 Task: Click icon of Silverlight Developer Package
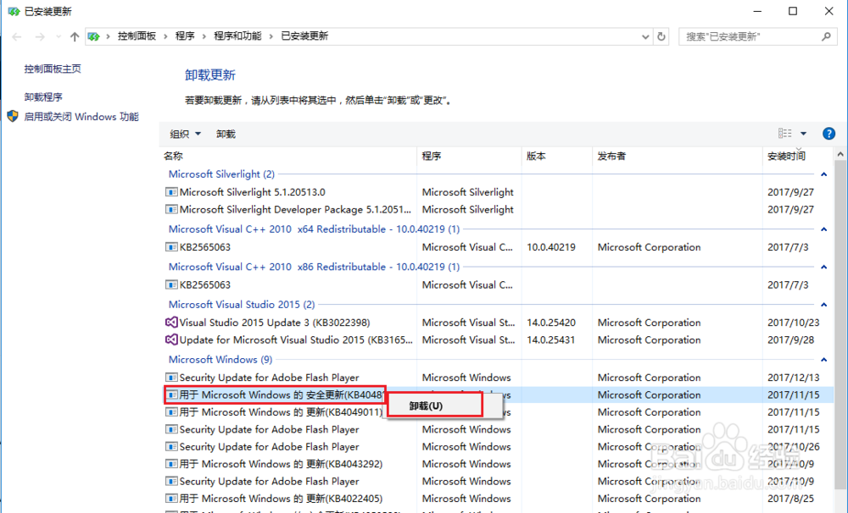pos(171,210)
